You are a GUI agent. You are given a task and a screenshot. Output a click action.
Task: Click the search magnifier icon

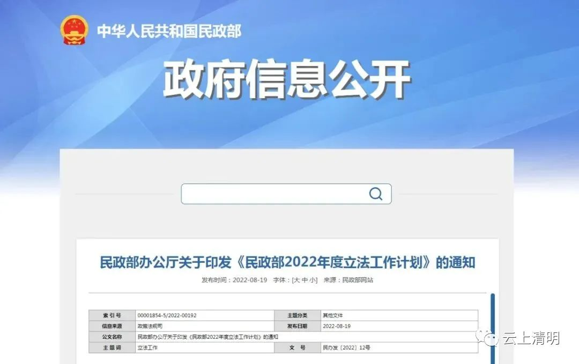coord(375,194)
